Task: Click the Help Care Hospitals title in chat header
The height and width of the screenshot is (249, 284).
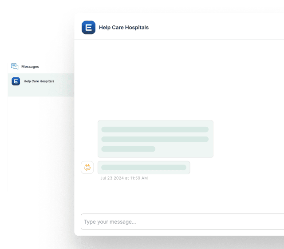Action: [124, 28]
